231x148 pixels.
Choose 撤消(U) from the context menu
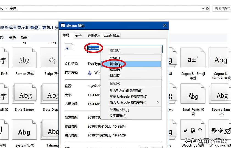click(131, 50)
